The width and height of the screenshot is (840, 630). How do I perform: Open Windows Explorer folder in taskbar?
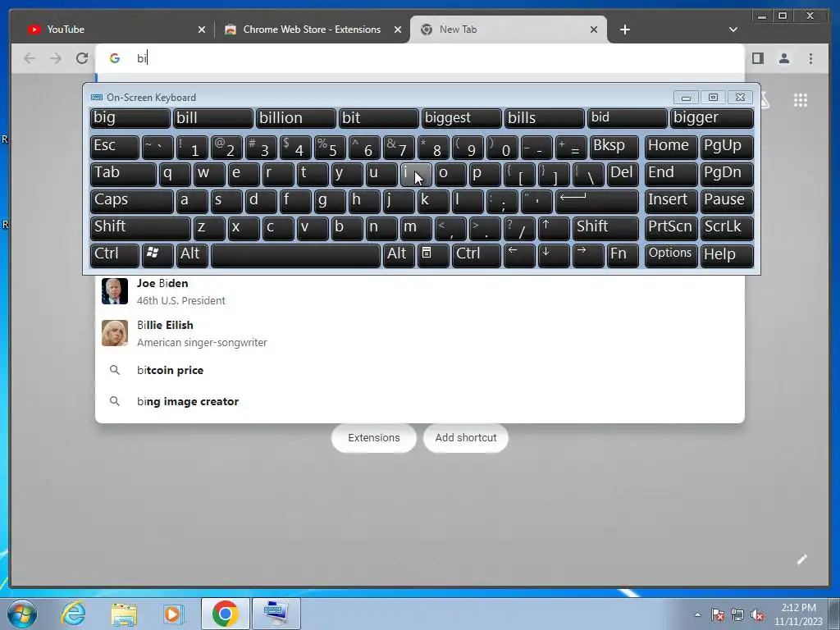coord(124,614)
